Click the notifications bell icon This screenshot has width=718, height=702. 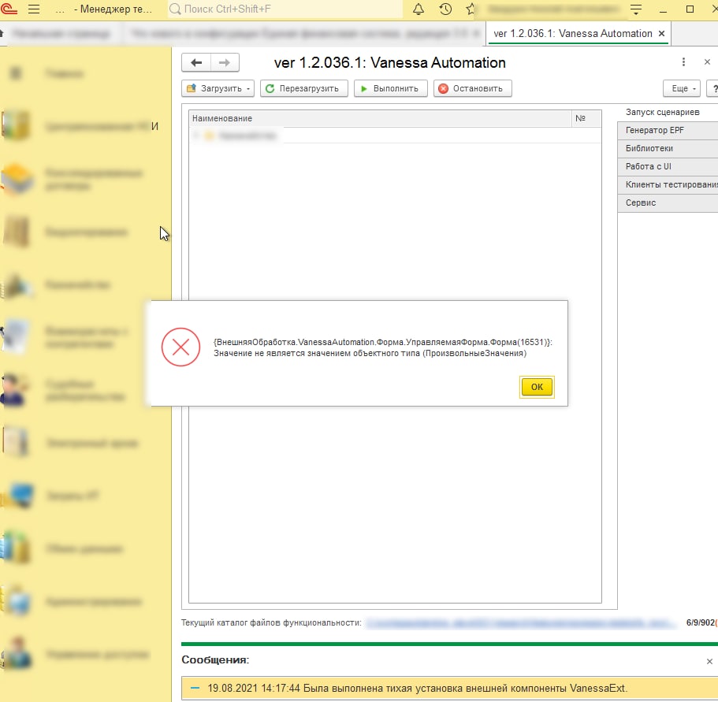(418, 9)
